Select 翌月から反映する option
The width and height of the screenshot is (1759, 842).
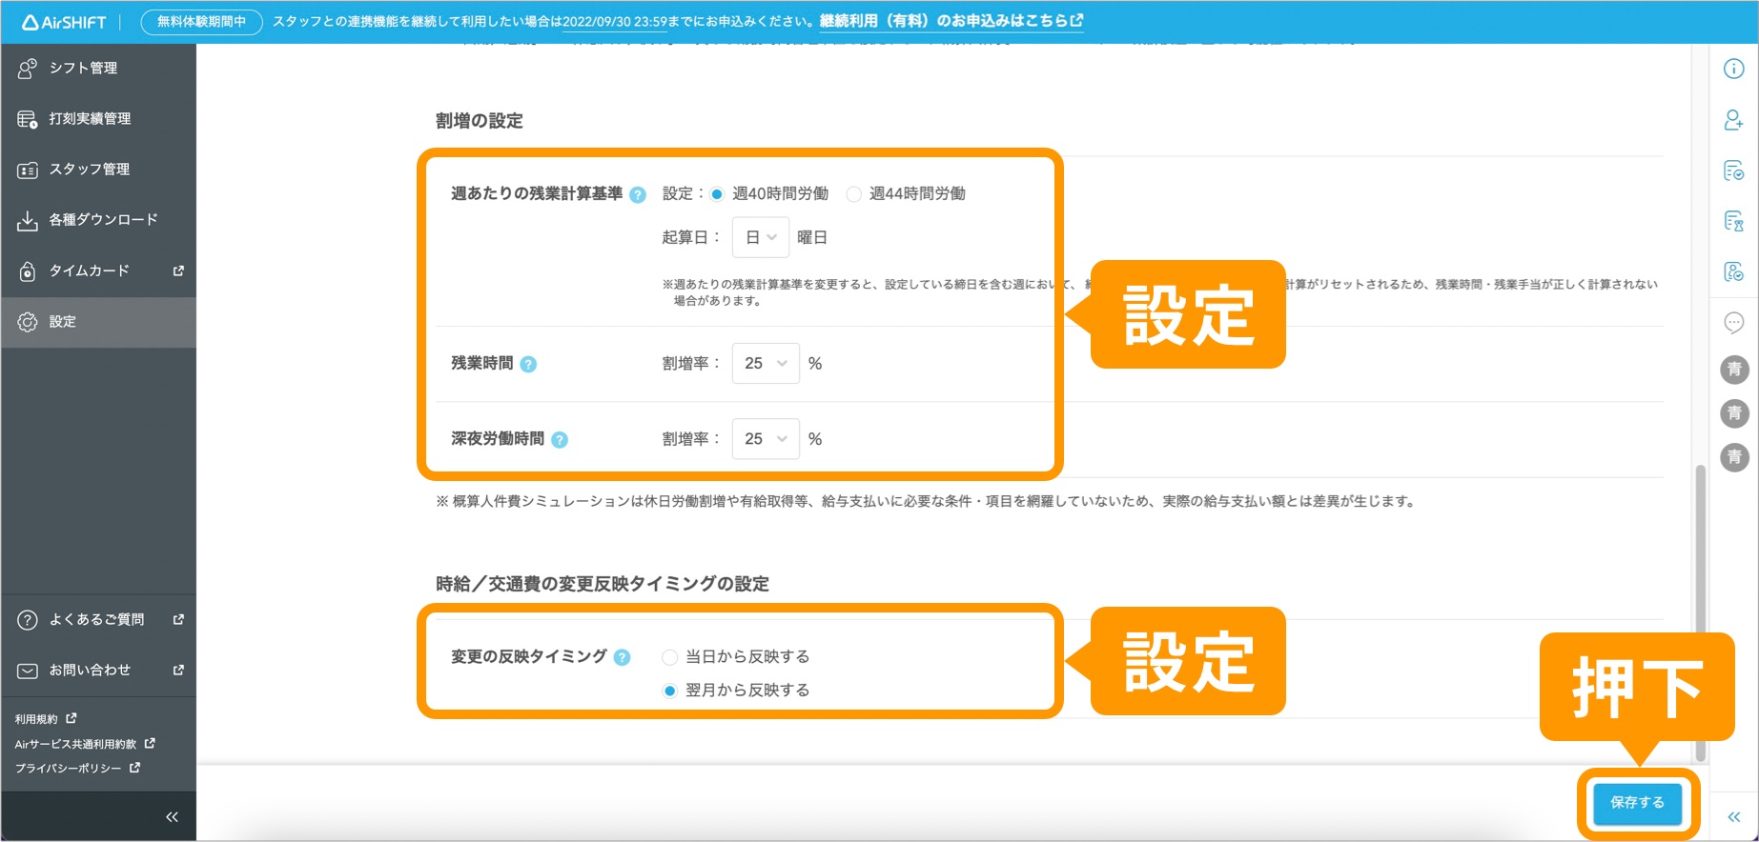pos(670,691)
